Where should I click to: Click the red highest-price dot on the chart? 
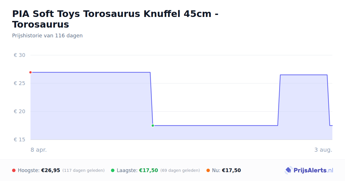click(x=30, y=72)
